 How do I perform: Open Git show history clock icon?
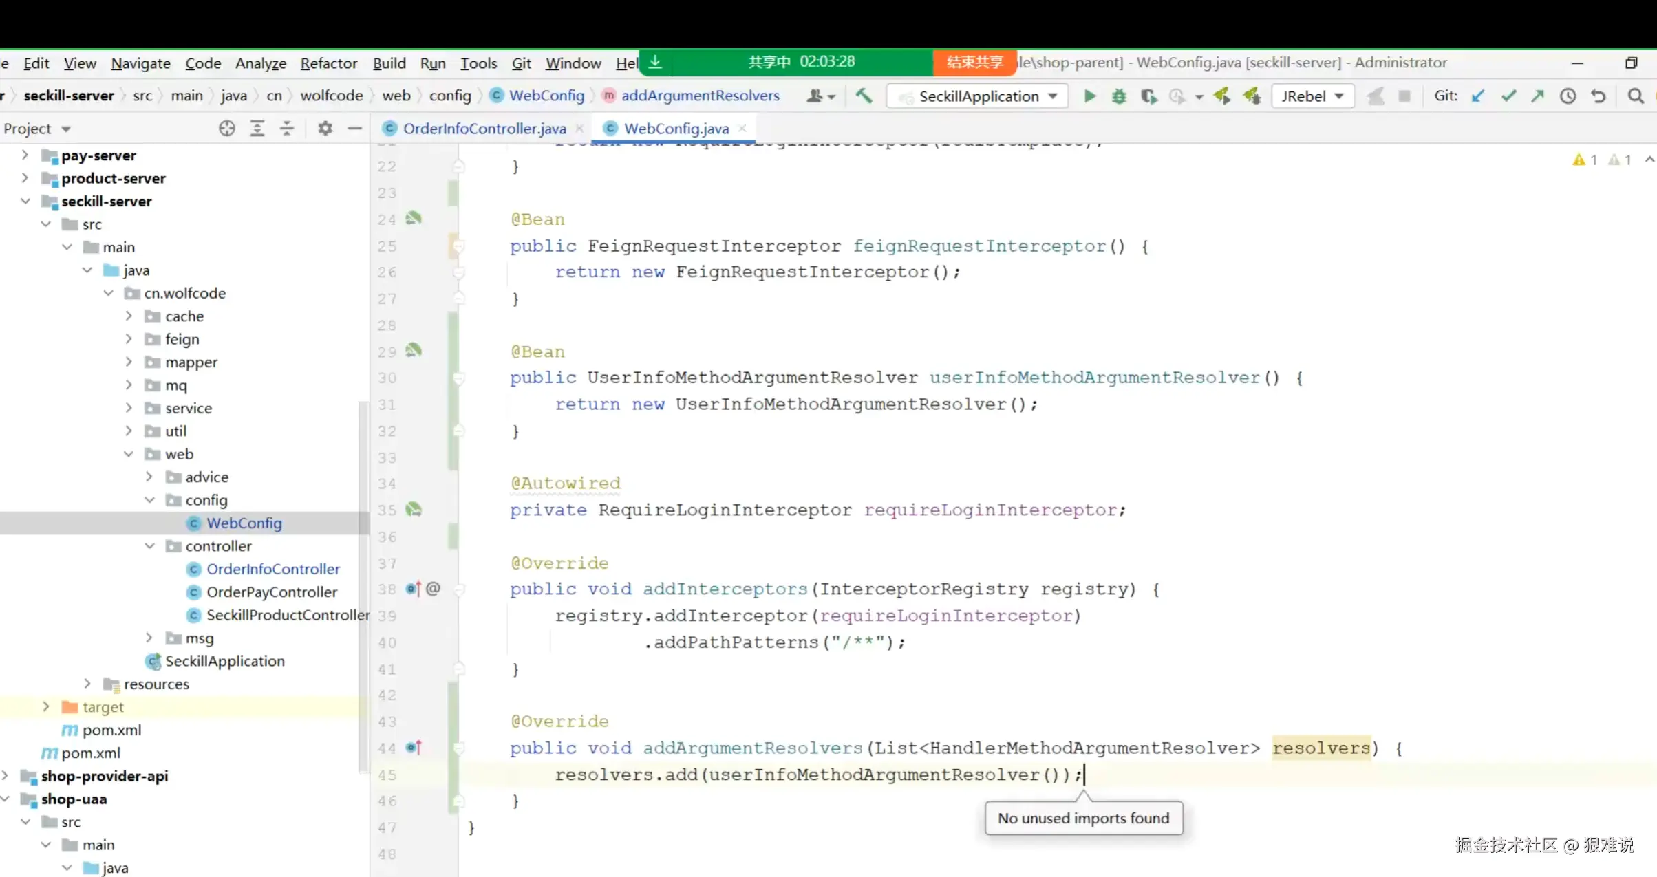[x=1568, y=96]
